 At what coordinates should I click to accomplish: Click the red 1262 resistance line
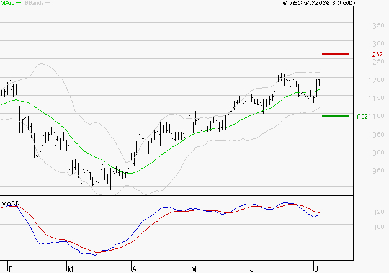pos(335,54)
